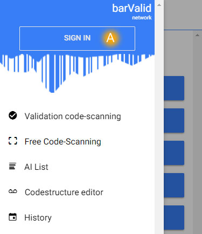Image resolution: width=202 pixels, height=234 pixels.
Task: Open the Codestructure editor entry
Action: (x=77, y=192)
